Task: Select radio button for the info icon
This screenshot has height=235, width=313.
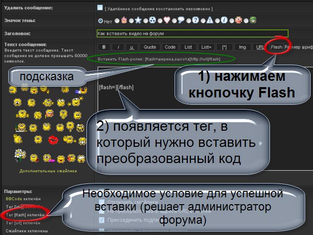Action: point(218,21)
